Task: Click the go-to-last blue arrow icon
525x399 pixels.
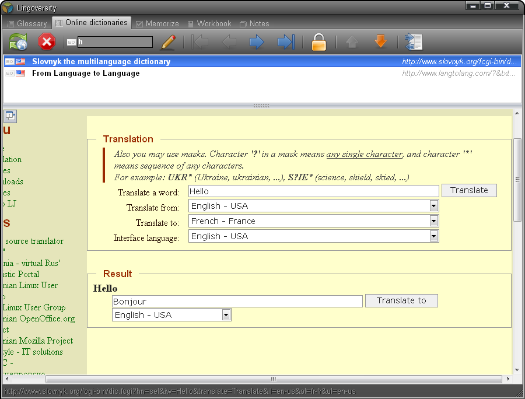Action: click(285, 42)
